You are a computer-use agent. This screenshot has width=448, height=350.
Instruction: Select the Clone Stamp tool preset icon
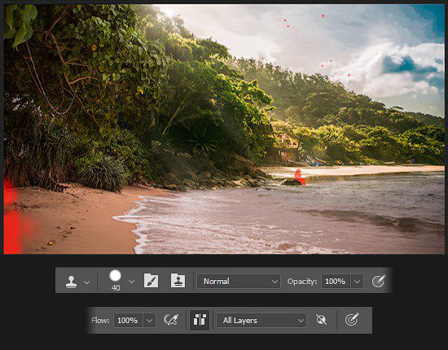coord(71,282)
